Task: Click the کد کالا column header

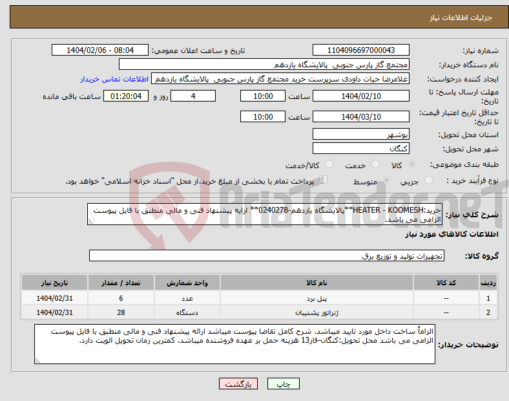Action: [446, 283]
